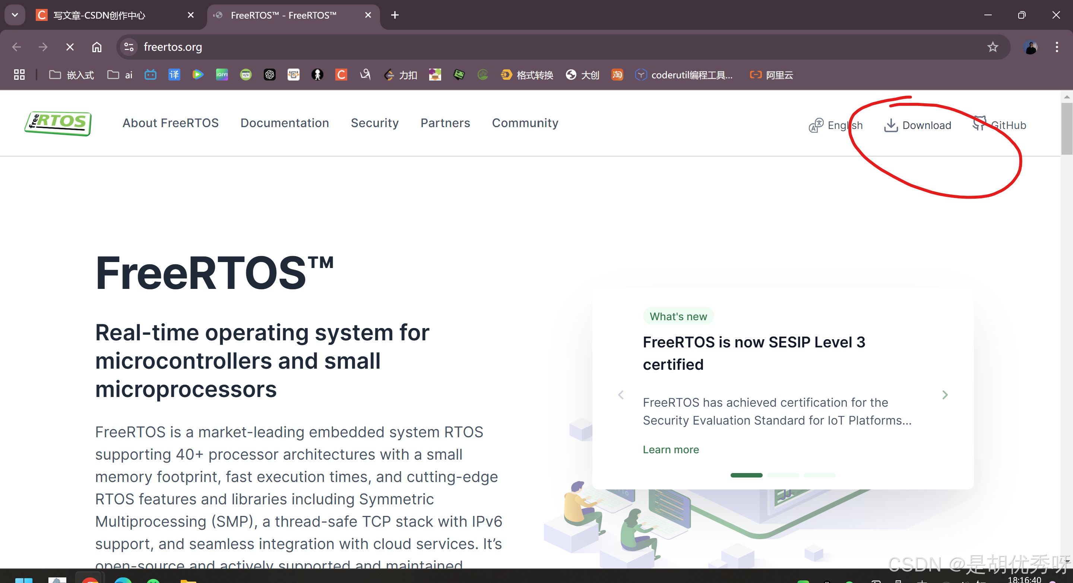Click the FreeRTOS logo in header

point(58,123)
